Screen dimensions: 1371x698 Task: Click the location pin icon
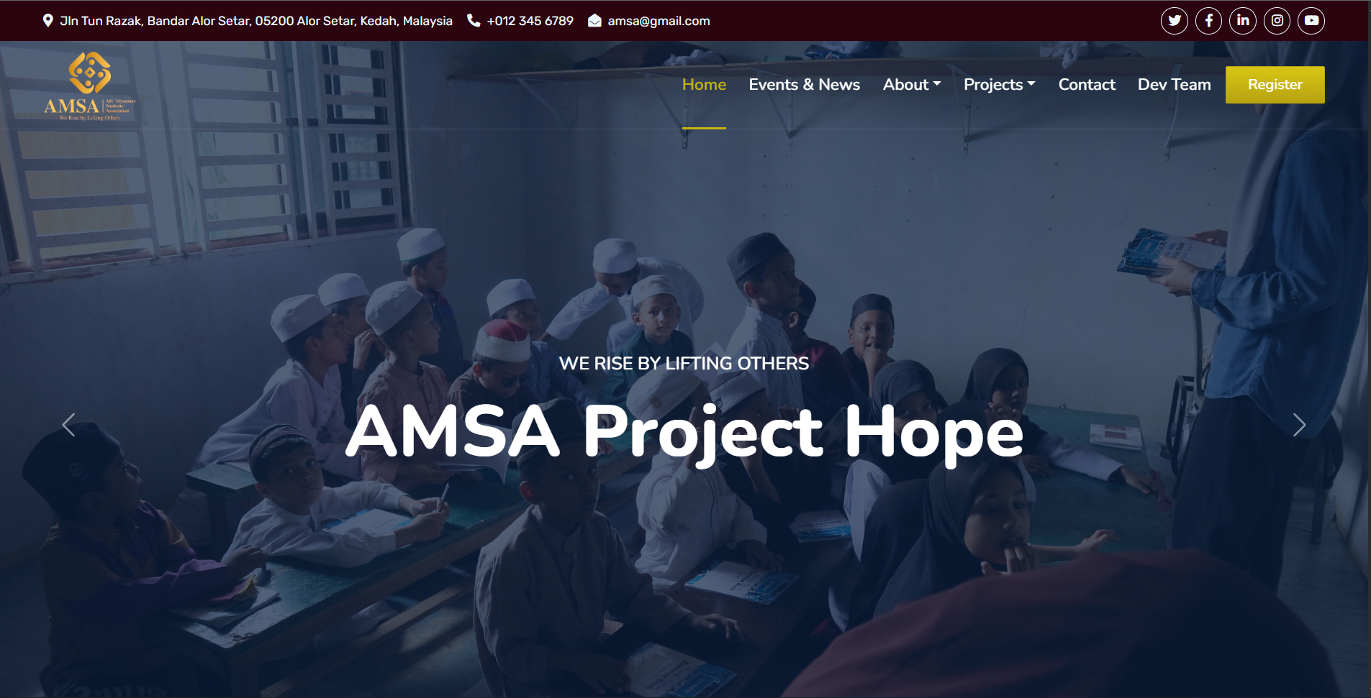(x=47, y=21)
